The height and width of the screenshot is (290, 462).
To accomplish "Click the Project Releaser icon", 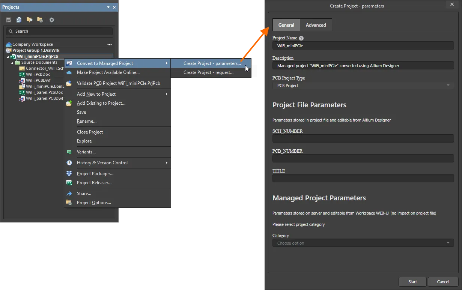I will [69, 183].
